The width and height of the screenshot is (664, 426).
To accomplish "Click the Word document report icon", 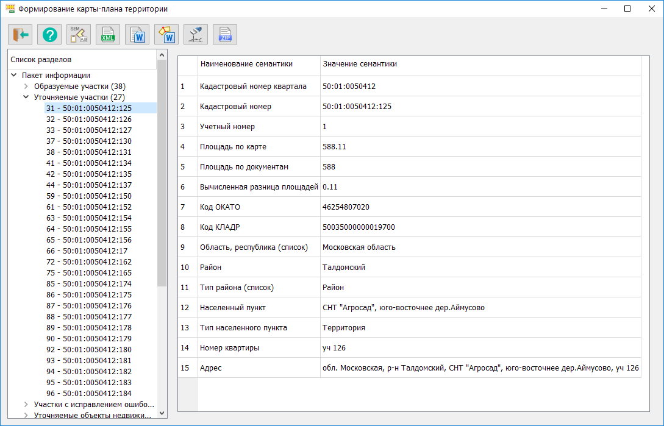I will click(x=137, y=35).
